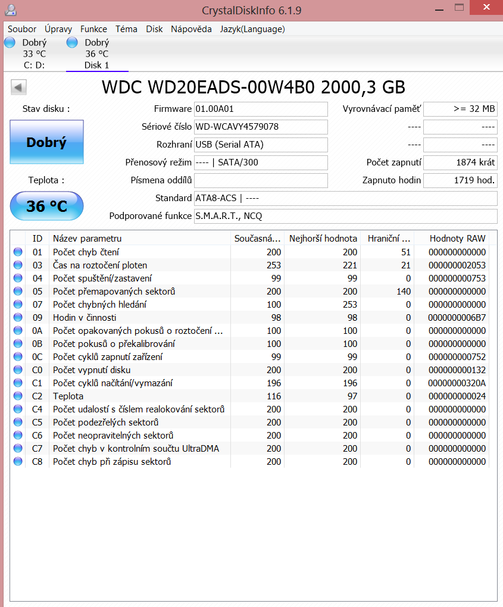Click status orb for attribute C8

[x=18, y=461]
